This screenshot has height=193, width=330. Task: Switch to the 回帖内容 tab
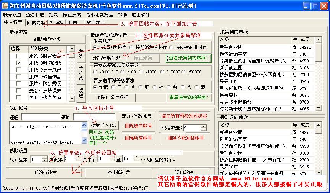(x=36, y=22)
